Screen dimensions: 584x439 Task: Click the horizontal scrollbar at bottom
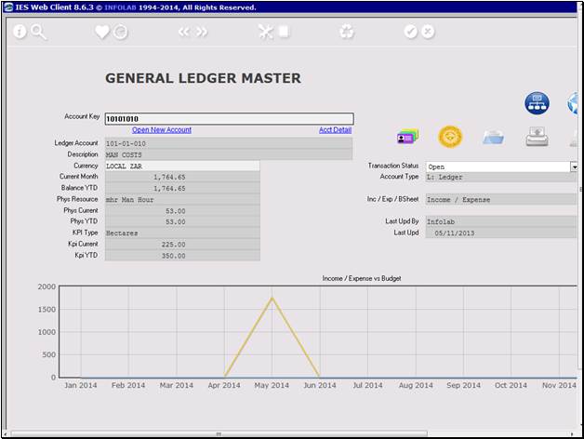(219, 433)
